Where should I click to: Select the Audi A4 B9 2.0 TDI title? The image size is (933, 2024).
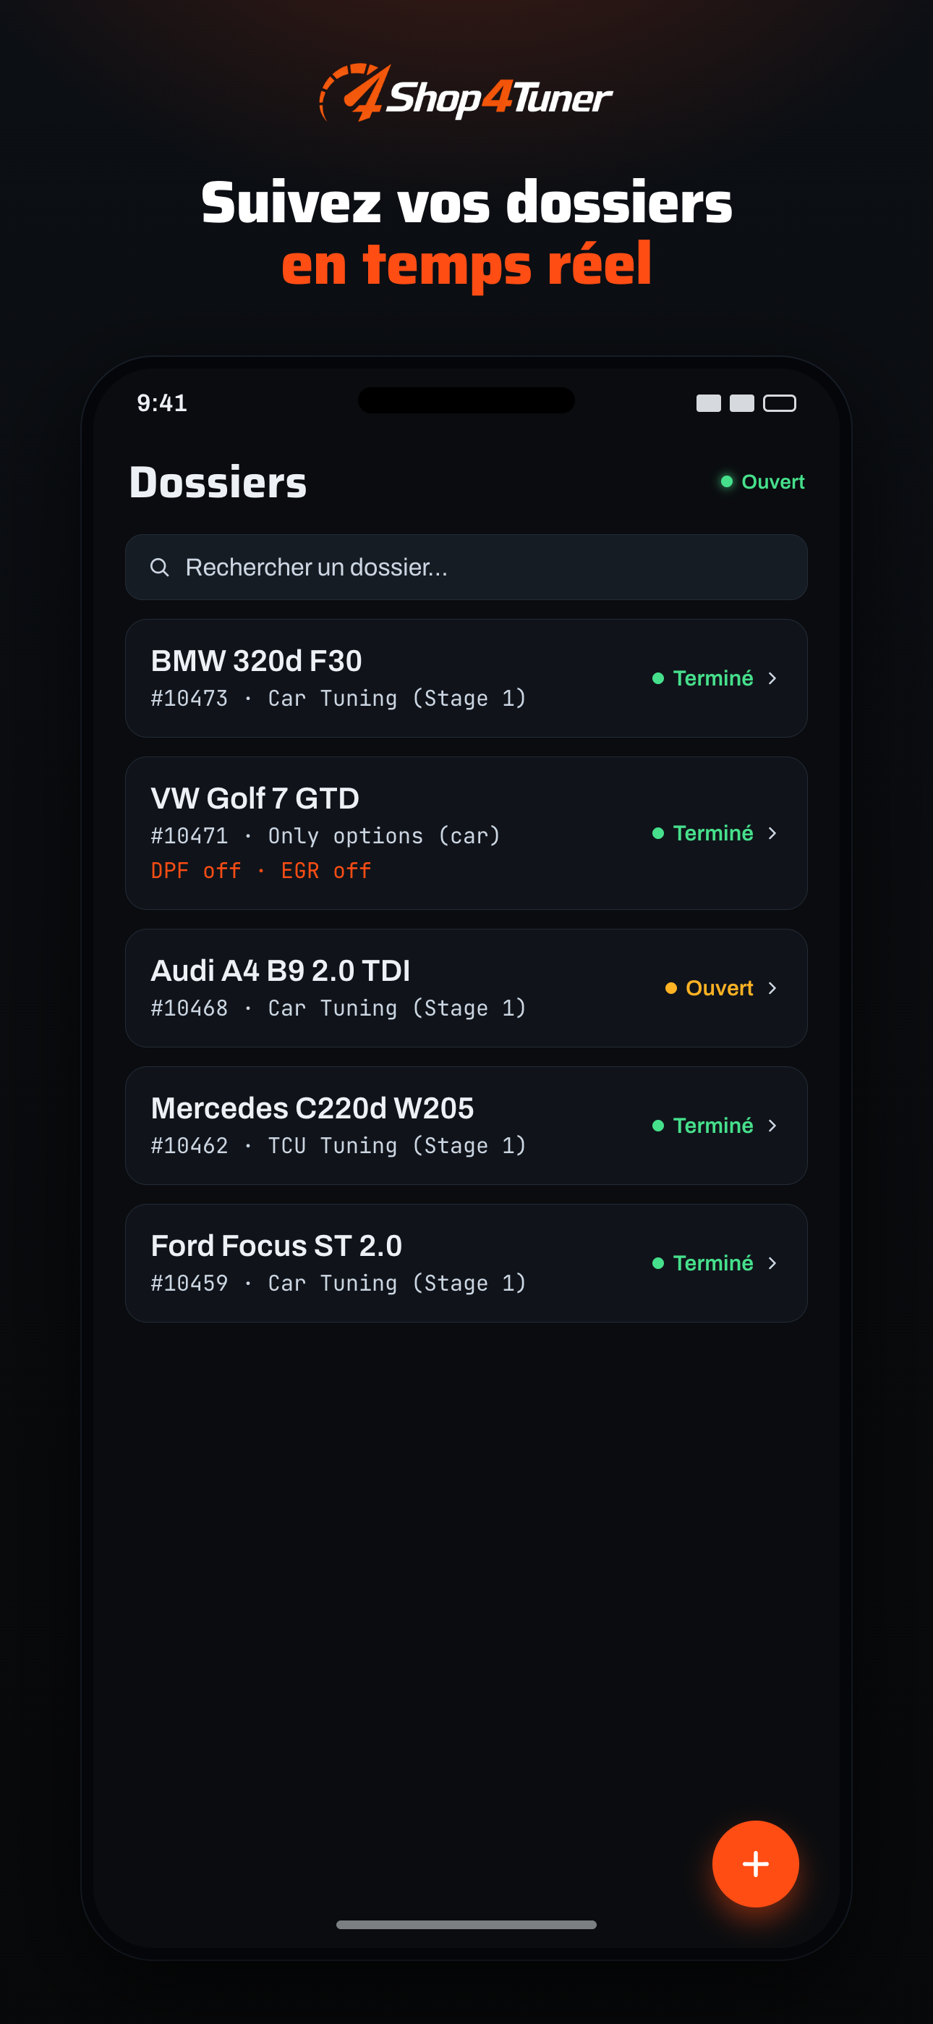point(281,970)
